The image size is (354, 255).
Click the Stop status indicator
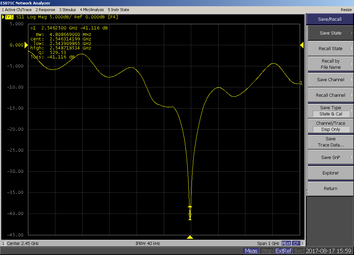pyautogui.click(x=267, y=251)
